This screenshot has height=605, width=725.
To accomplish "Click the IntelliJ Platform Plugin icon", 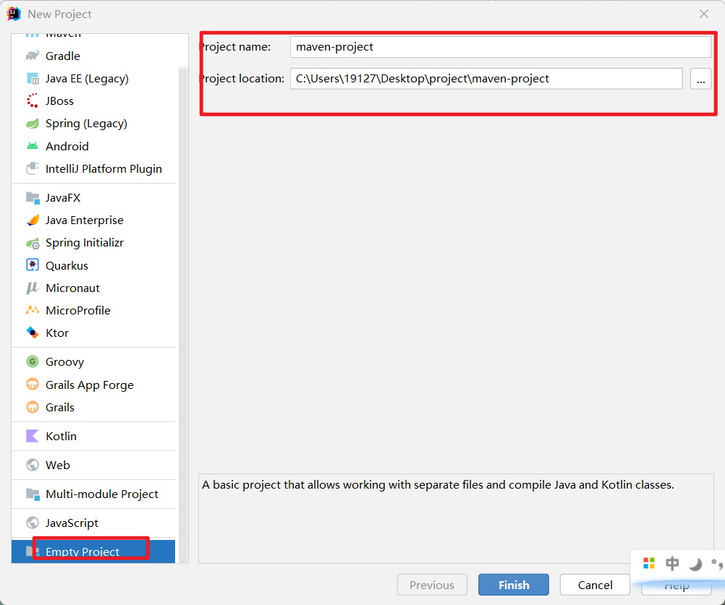I will click(x=33, y=168).
